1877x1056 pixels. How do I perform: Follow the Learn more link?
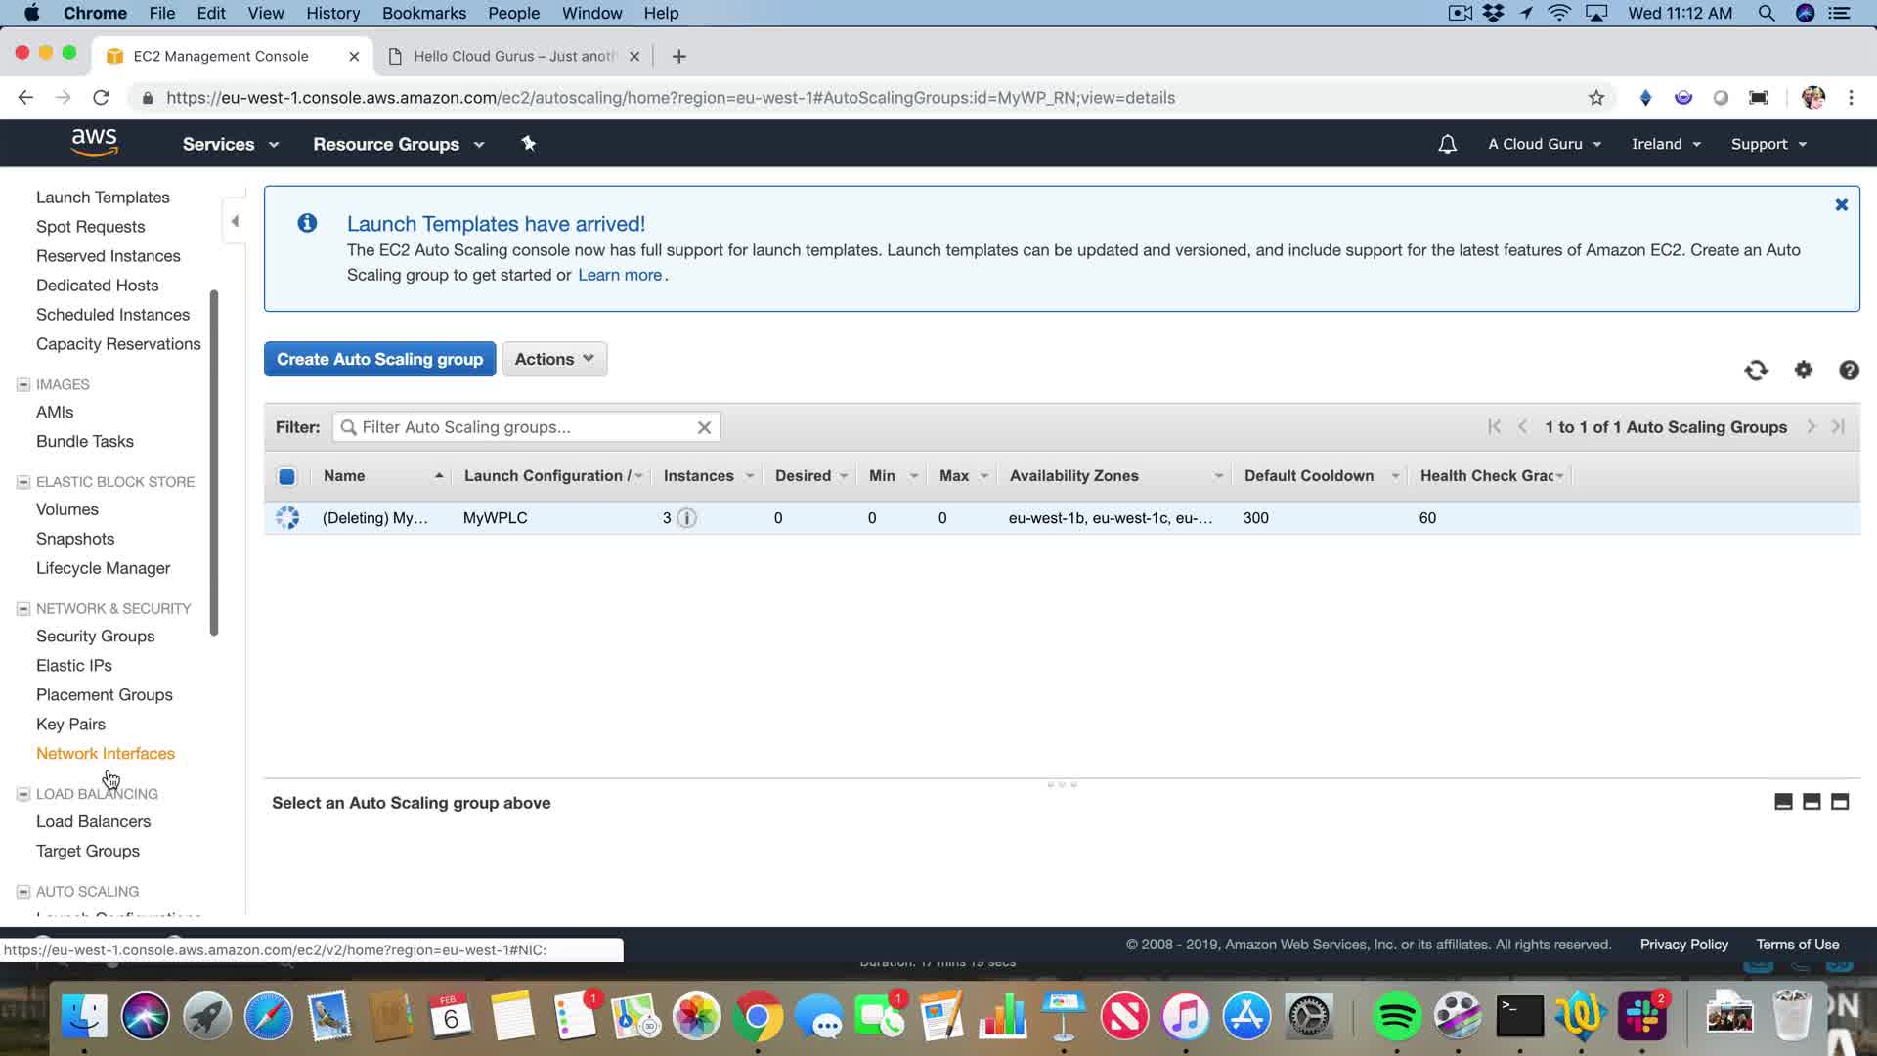[x=620, y=275]
